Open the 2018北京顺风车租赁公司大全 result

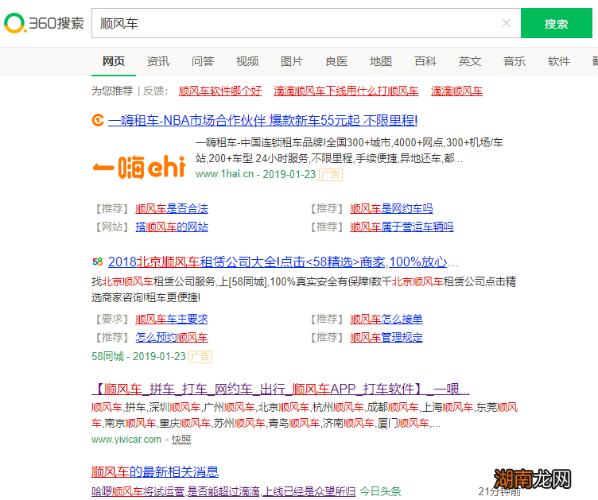point(283,262)
